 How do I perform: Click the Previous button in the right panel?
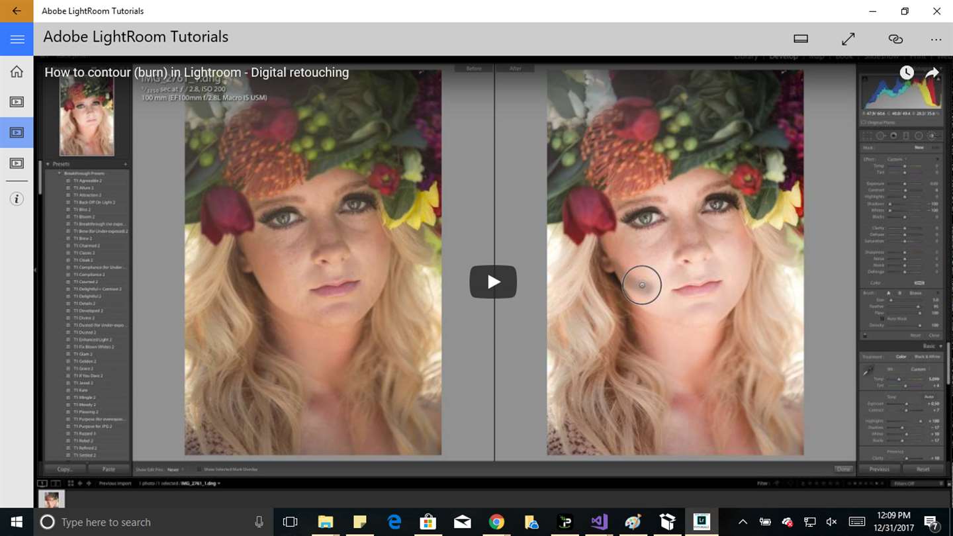pyautogui.click(x=879, y=469)
